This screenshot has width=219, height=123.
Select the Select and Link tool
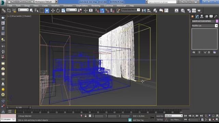tap(4, 11)
